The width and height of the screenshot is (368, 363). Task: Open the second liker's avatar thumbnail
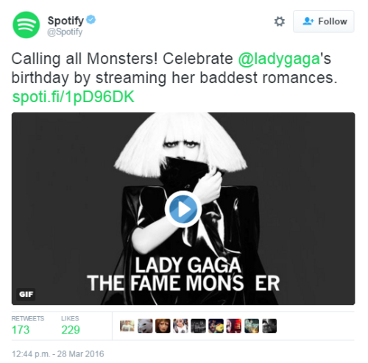[x=145, y=326]
